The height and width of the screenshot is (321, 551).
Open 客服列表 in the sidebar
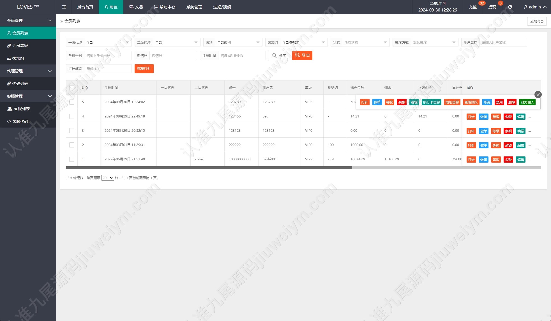coord(28,109)
